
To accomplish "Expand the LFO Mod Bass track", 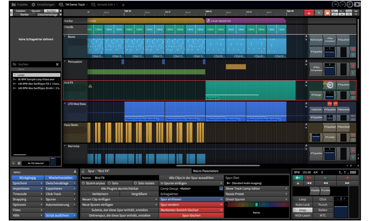I will click(x=65, y=104).
